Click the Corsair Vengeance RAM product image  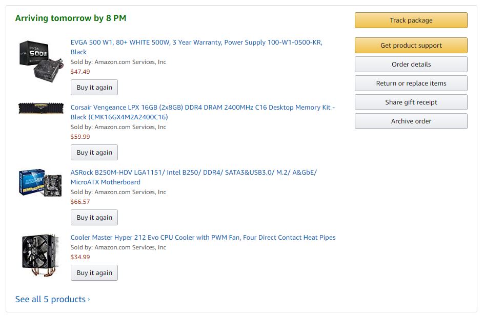[41, 108]
